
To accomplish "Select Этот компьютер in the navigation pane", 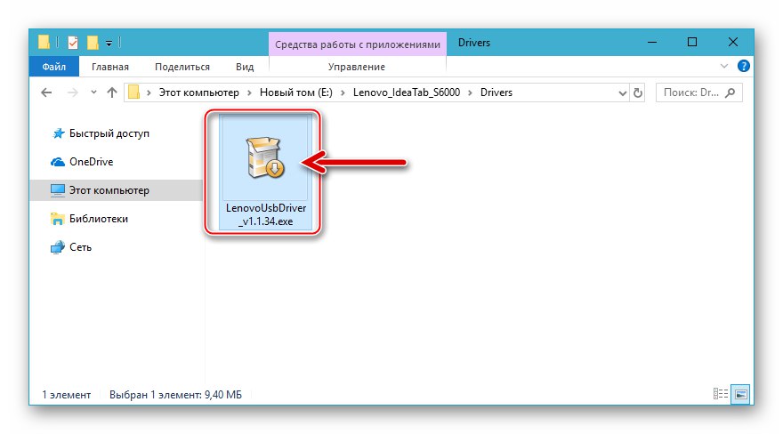I will pos(109,190).
